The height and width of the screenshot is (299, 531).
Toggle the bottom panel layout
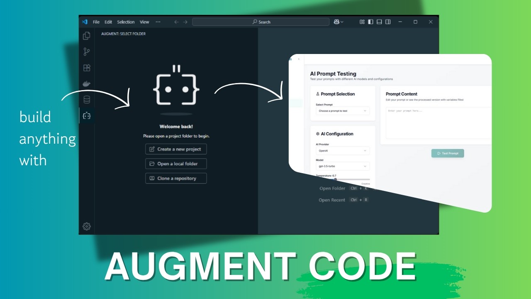[x=379, y=22]
